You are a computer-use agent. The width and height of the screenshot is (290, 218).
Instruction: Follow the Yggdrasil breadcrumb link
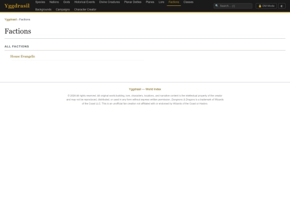11,19
